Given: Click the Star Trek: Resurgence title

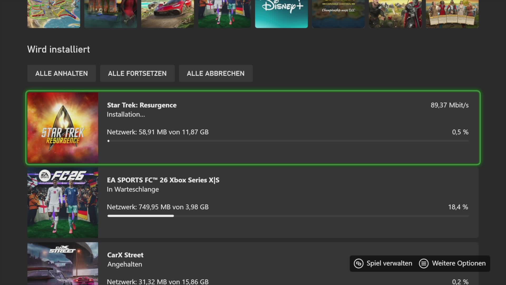Looking at the screenshot, I should point(142,105).
